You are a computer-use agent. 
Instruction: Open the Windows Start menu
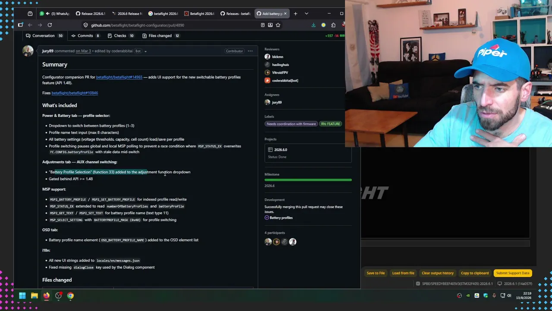pos(22,296)
